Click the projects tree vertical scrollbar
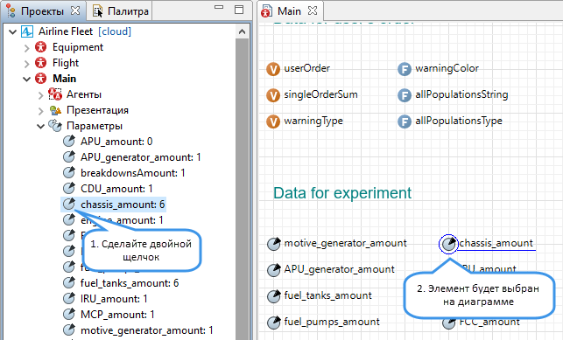Image resolution: width=563 pixels, height=340 pixels. pos(242,189)
